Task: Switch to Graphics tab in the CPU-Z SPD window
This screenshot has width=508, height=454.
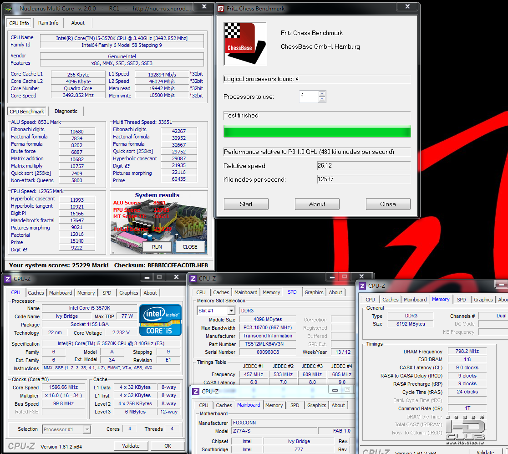Action: point(314,292)
